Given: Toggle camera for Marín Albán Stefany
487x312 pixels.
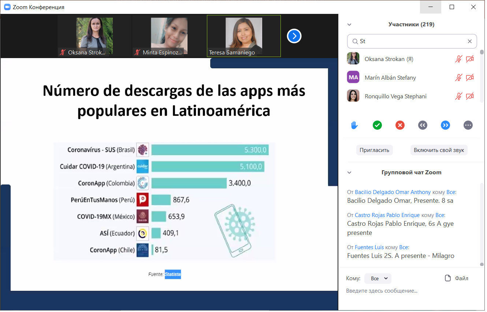Looking at the screenshot, I should click(x=470, y=77).
